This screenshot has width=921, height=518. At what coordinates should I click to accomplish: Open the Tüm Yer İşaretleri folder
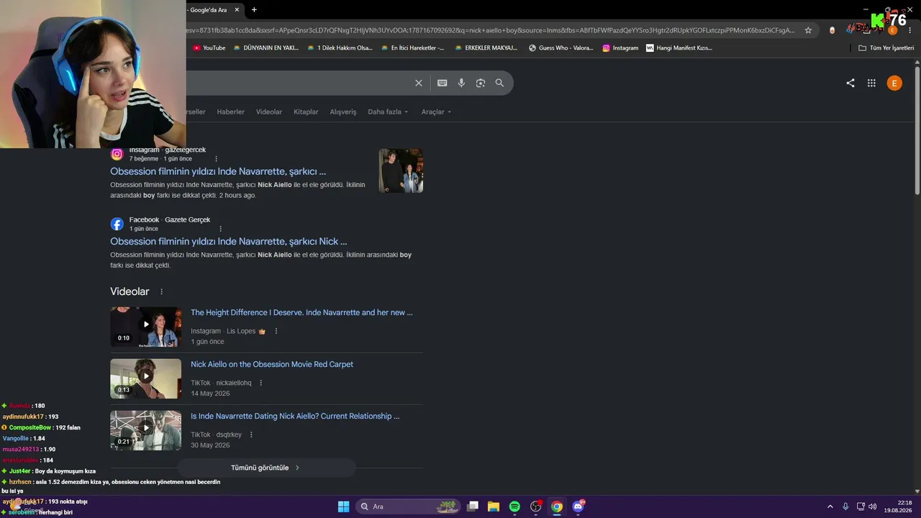(x=886, y=48)
